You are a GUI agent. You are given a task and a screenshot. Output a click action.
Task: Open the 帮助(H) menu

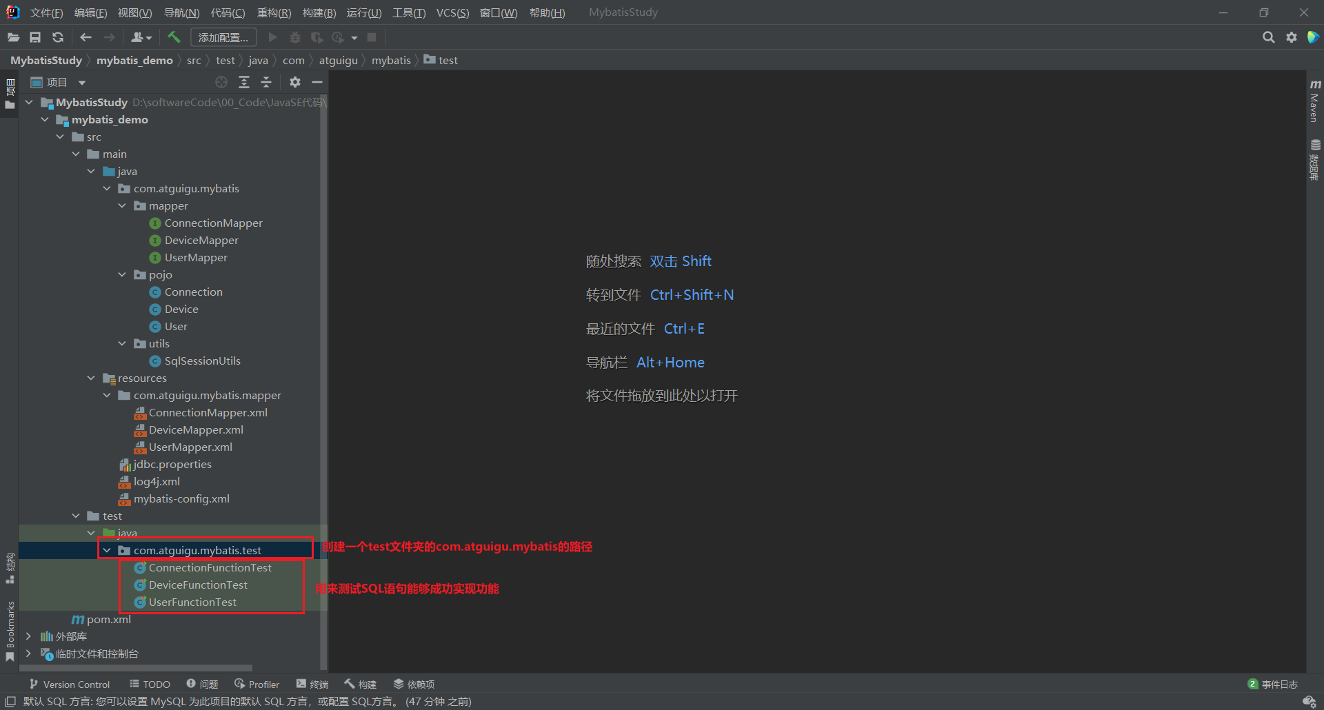click(x=547, y=13)
